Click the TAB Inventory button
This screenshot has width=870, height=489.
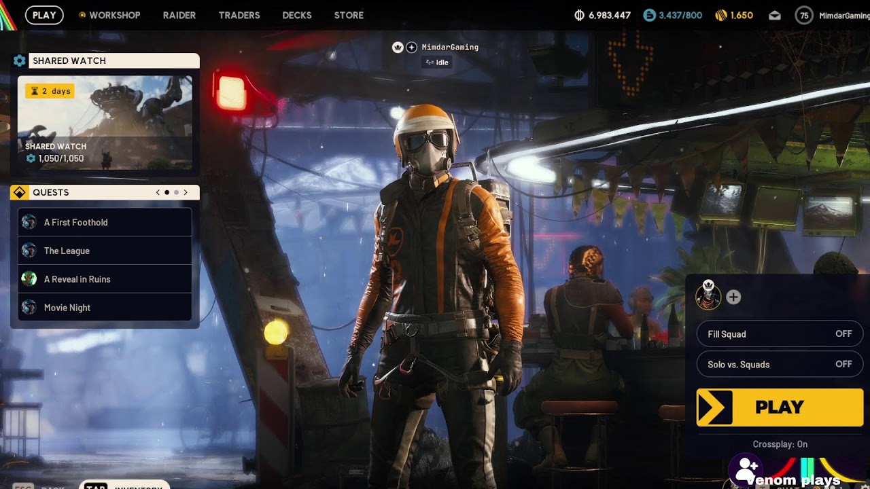[124, 485]
